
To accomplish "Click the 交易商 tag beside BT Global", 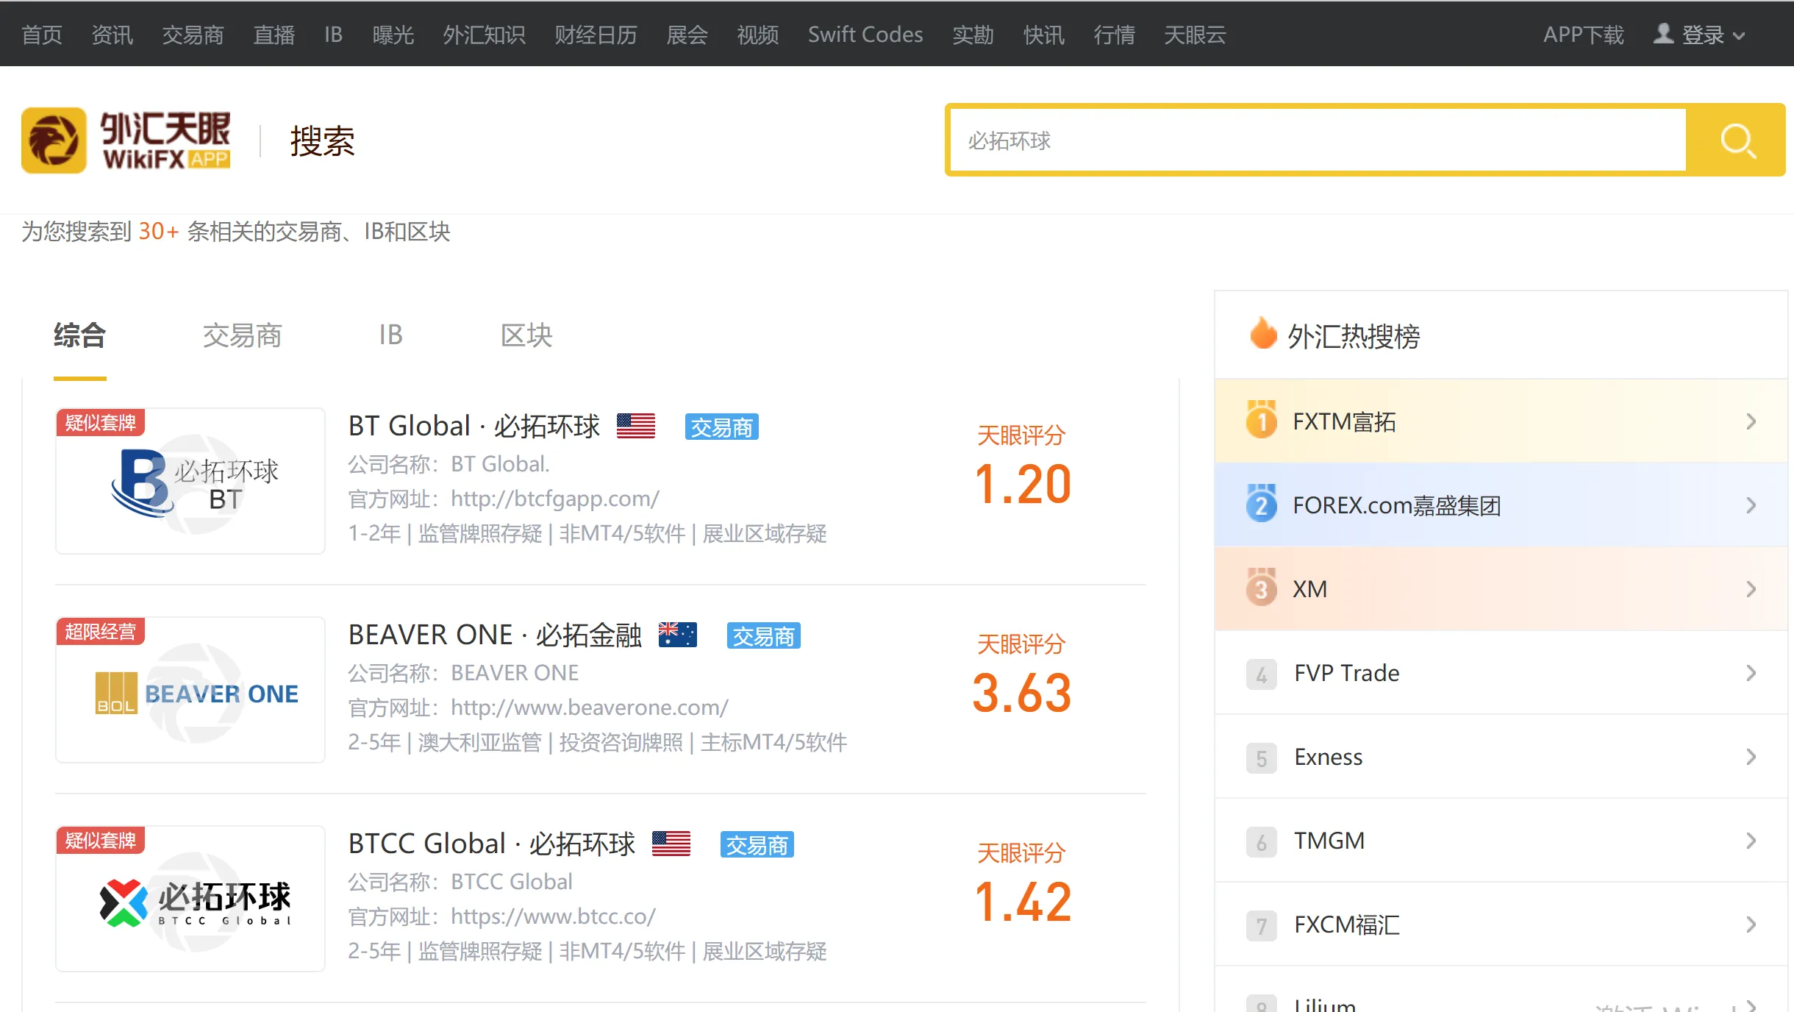I will (x=722, y=427).
